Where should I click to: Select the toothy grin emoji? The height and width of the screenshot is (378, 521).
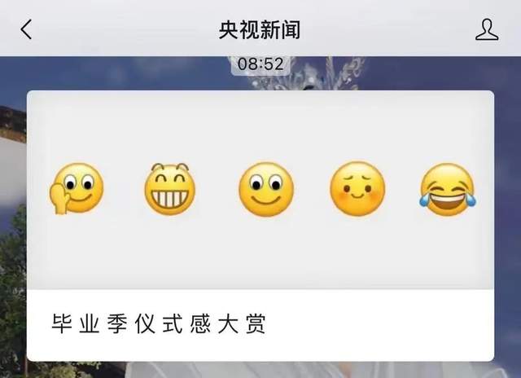click(x=170, y=188)
